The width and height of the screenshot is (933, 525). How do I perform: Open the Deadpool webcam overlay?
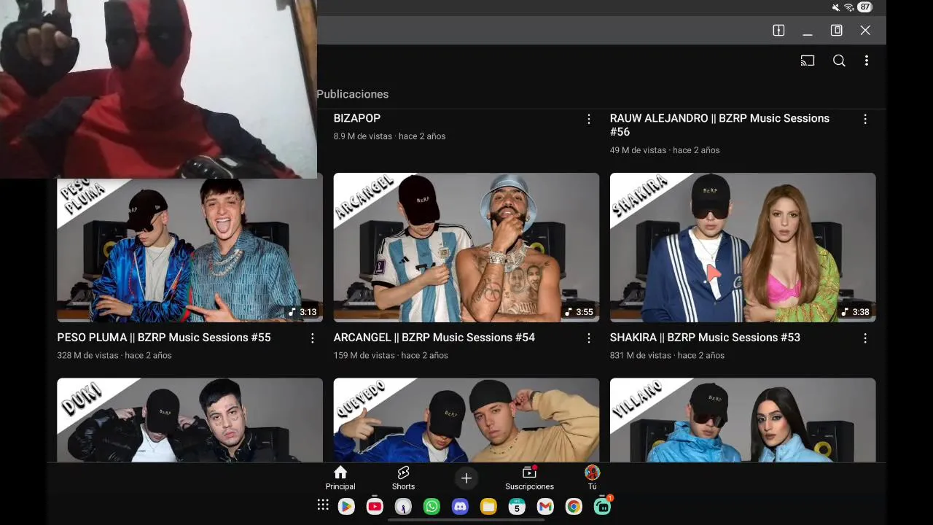pyautogui.click(x=158, y=89)
